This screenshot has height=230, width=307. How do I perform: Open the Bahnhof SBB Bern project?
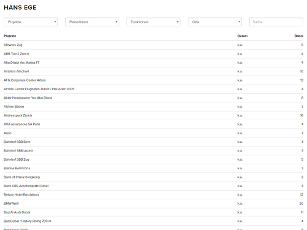coord(17,142)
